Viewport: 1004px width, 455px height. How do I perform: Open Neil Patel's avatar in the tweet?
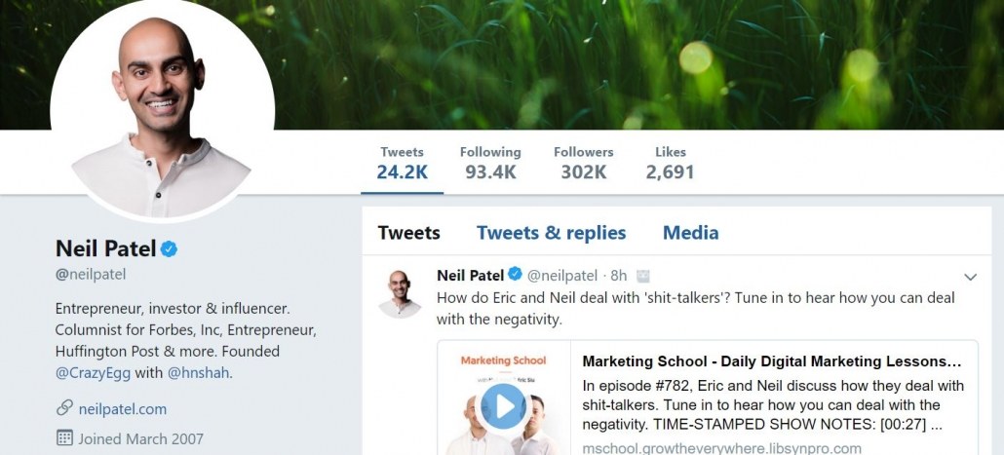(400, 292)
